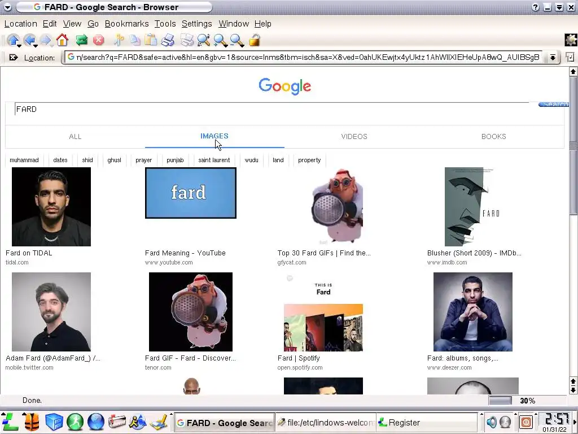The image size is (578, 434).
Task: Open the Up button dropdown arrow
Action: (x=19, y=46)
